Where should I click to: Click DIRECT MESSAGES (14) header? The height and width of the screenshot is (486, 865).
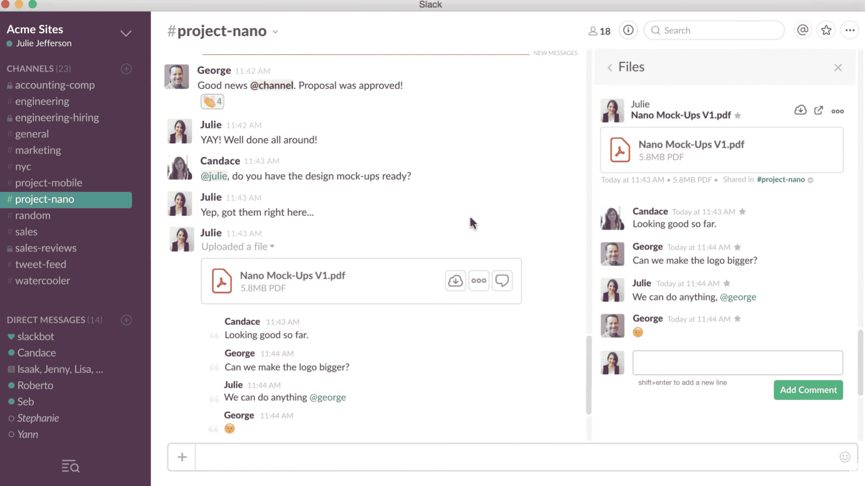(x=54, y=320)
